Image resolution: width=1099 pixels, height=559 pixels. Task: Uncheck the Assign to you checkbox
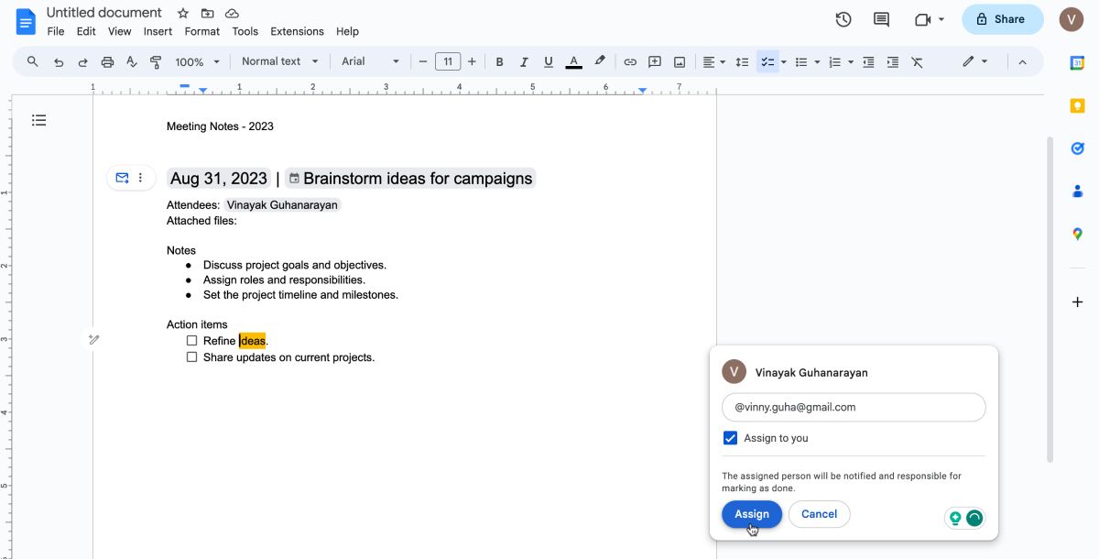[730, 438]
